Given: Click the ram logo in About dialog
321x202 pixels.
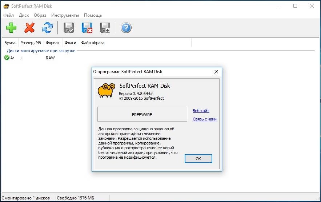Looking at the screenshot, I should 106,90.
